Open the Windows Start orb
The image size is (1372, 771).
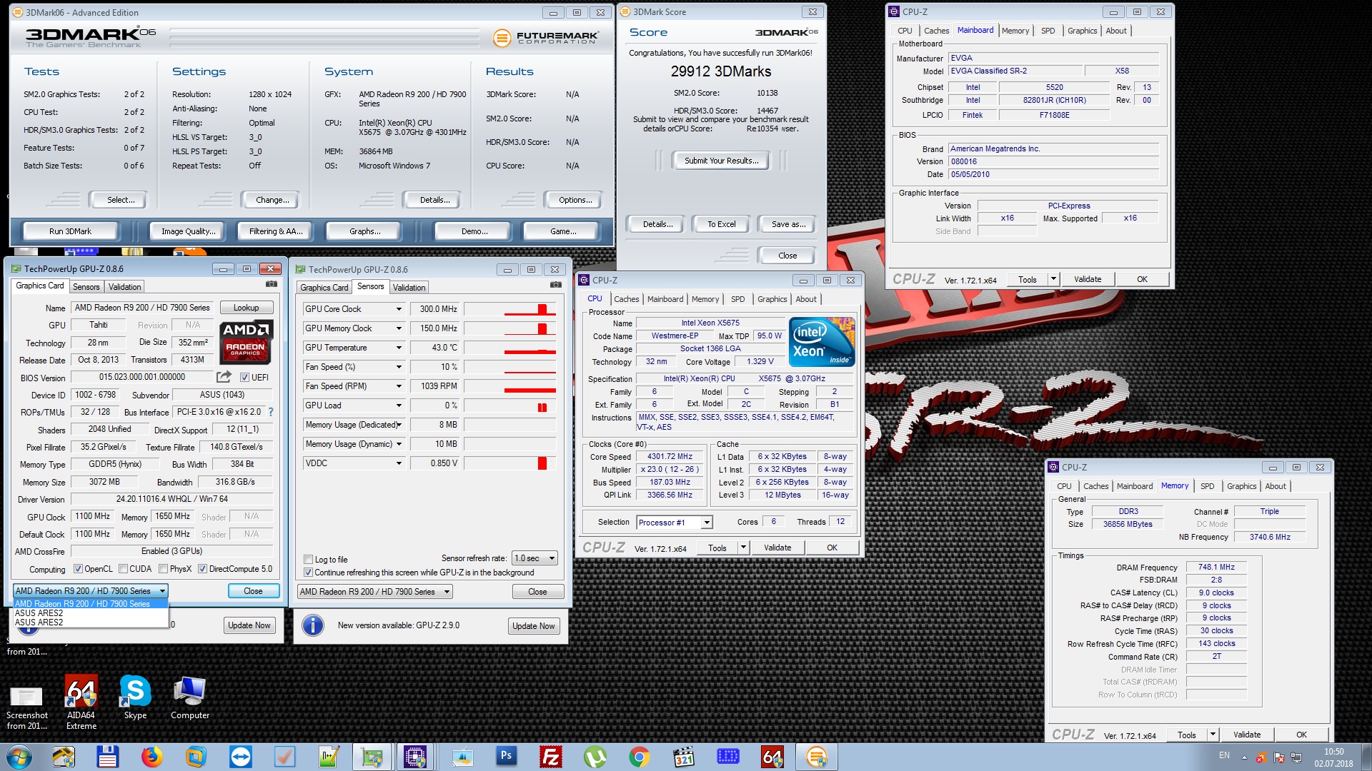click(19, 757)
